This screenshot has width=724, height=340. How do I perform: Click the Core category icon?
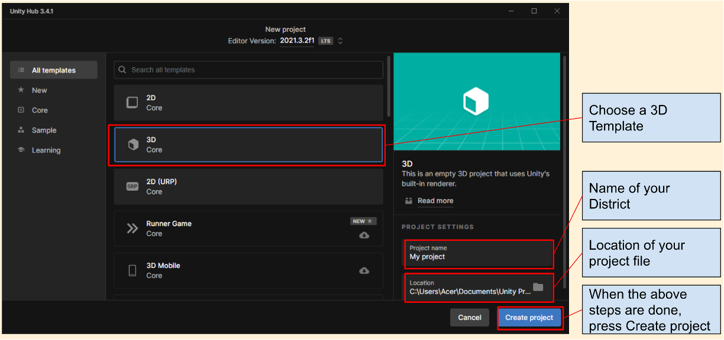click(21, 110)
